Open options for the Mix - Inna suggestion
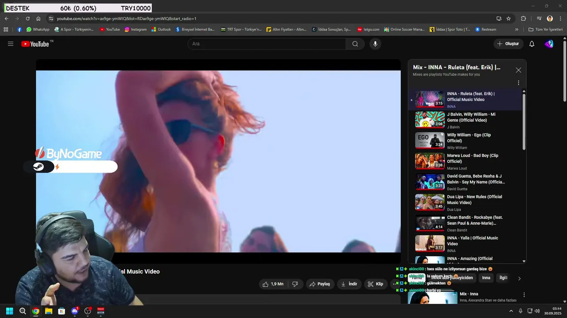Image resolution: width=567 pixels, height=318 pixels. tap(524, 295)
